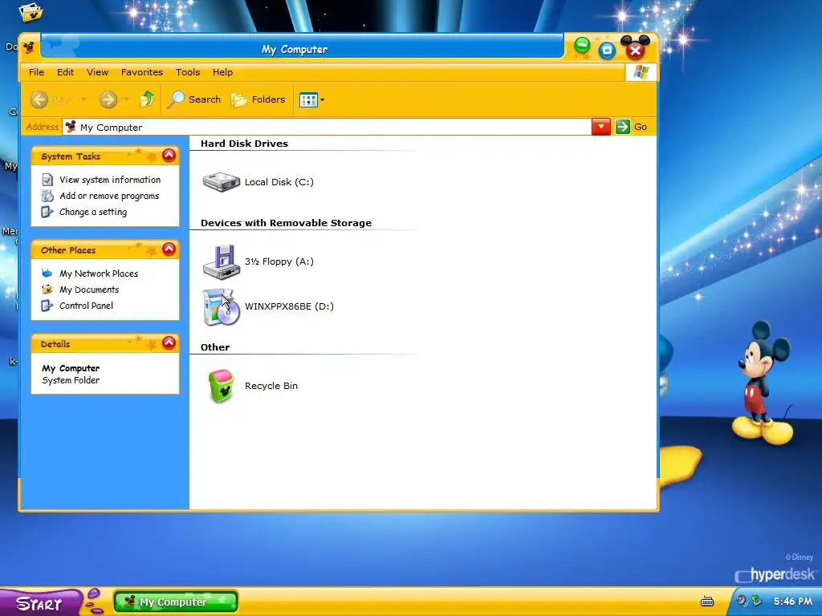Viewport: 822px width, 616px height.
Task: Click the Other group header
Action: click(x=215, y=347)
